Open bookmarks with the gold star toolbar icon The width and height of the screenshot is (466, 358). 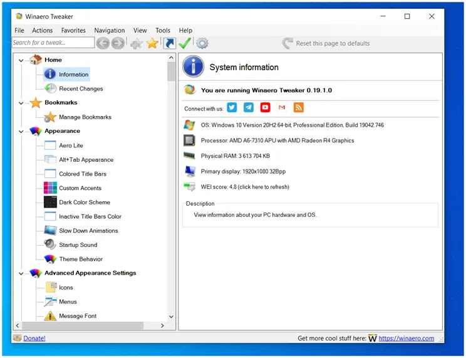[152, 43]
